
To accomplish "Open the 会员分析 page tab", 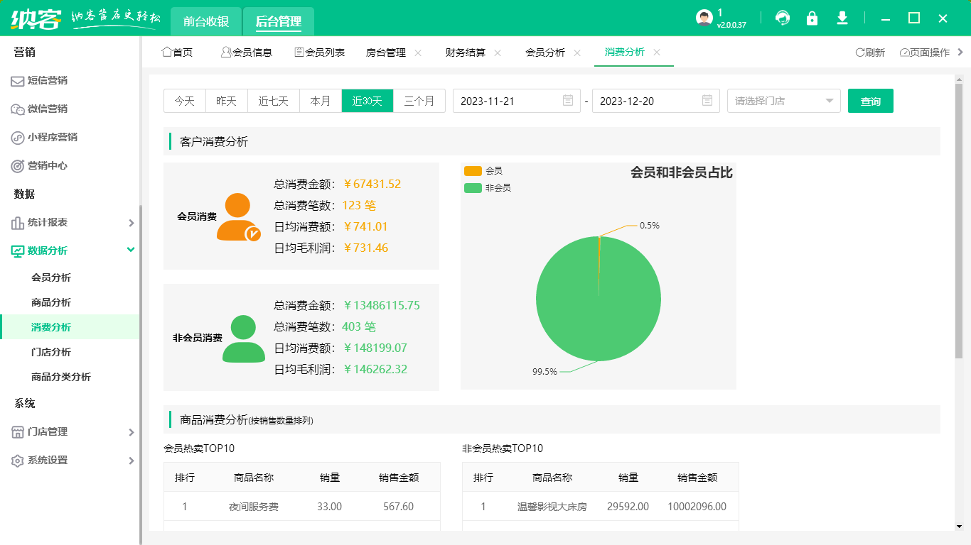I will (x=545, y=53).
